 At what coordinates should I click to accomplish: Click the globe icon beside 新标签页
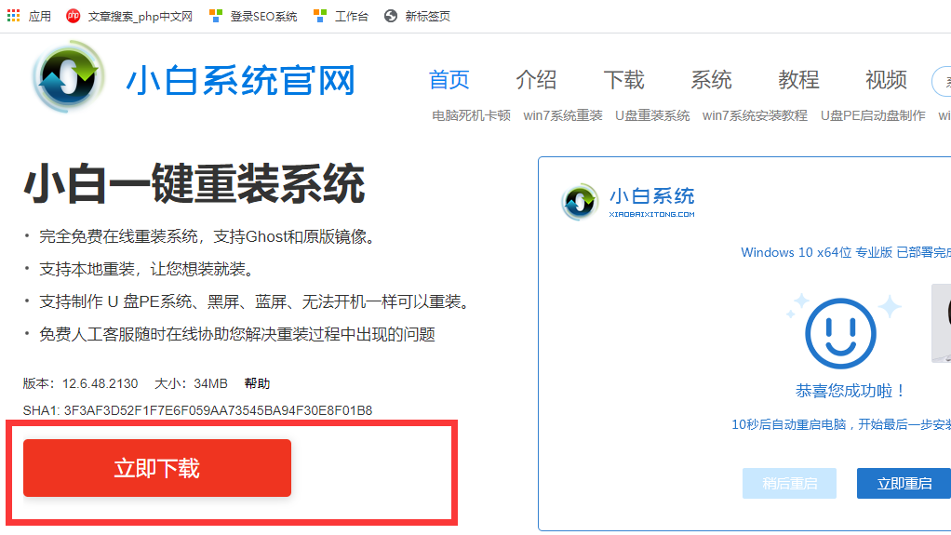(391, 17)
